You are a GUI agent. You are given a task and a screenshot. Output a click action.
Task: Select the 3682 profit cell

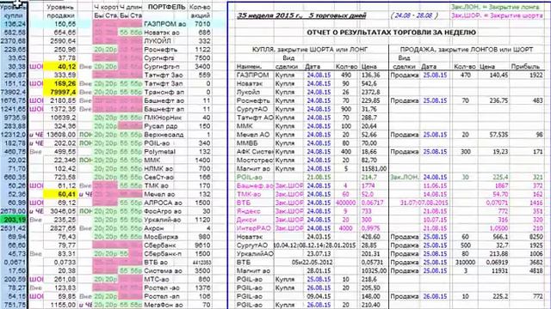click(x=536, y=263)
